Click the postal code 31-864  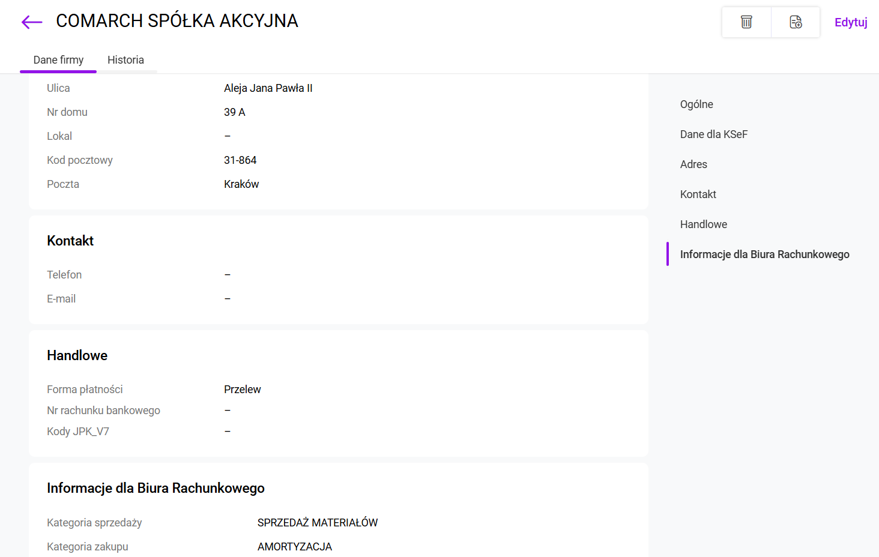[240, 160]
